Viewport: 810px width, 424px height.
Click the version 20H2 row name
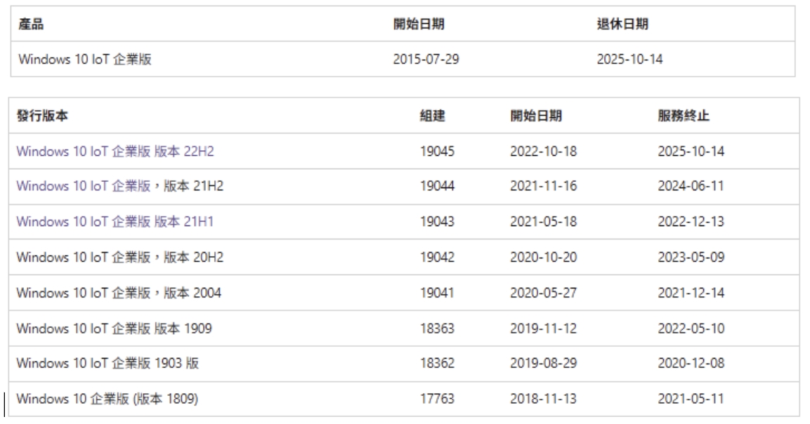[119, 258]
